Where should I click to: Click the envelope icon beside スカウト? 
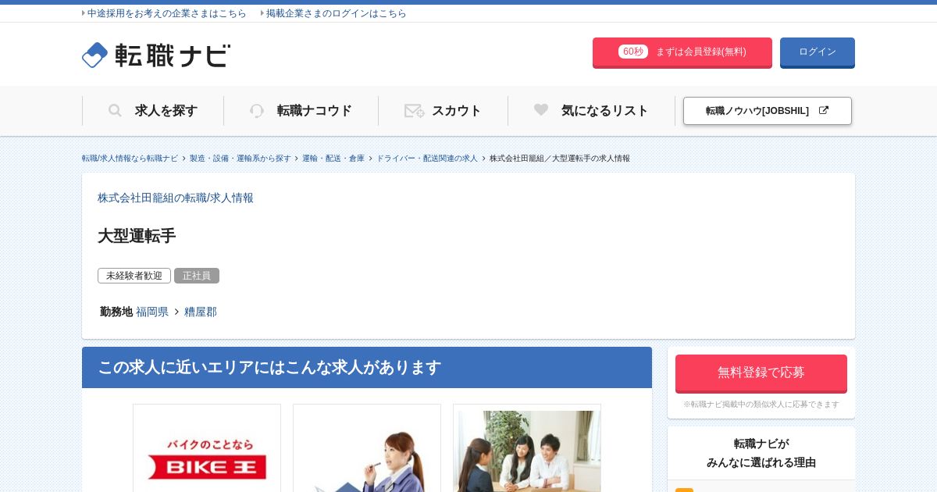point(415,111)
